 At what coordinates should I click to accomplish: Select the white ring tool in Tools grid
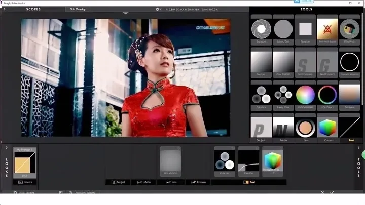coord(349,63)
